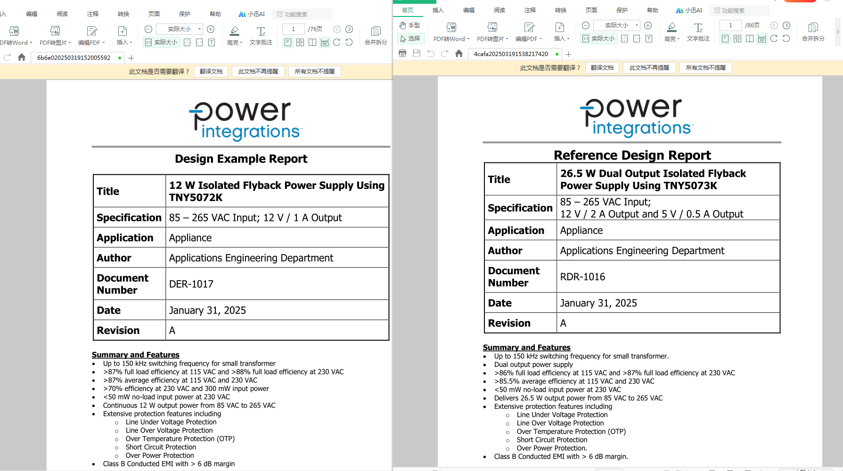Click 翻译文档 button in right window
The height and width of the screenshot is (471, 843).
click(602, 68)
